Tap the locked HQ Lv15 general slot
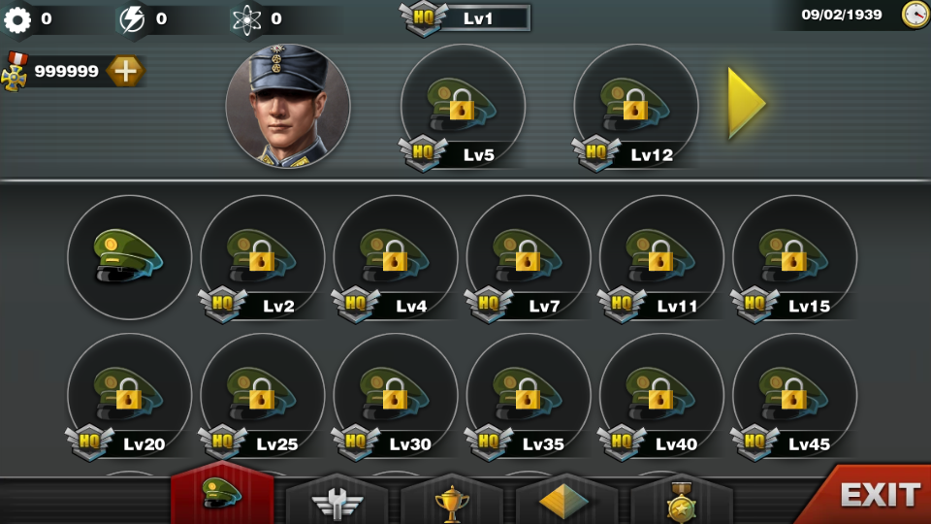Viewport: 931px width, 524px height. click(x=794, y=257)
